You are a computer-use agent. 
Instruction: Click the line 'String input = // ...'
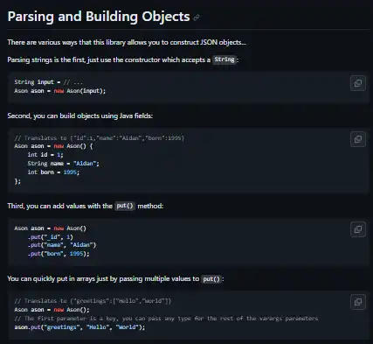(48, 82)
